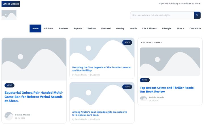
Task: Open the Esports category
Action: 78,28
